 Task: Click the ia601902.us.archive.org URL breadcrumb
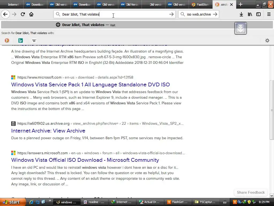[x=100, y=123]
